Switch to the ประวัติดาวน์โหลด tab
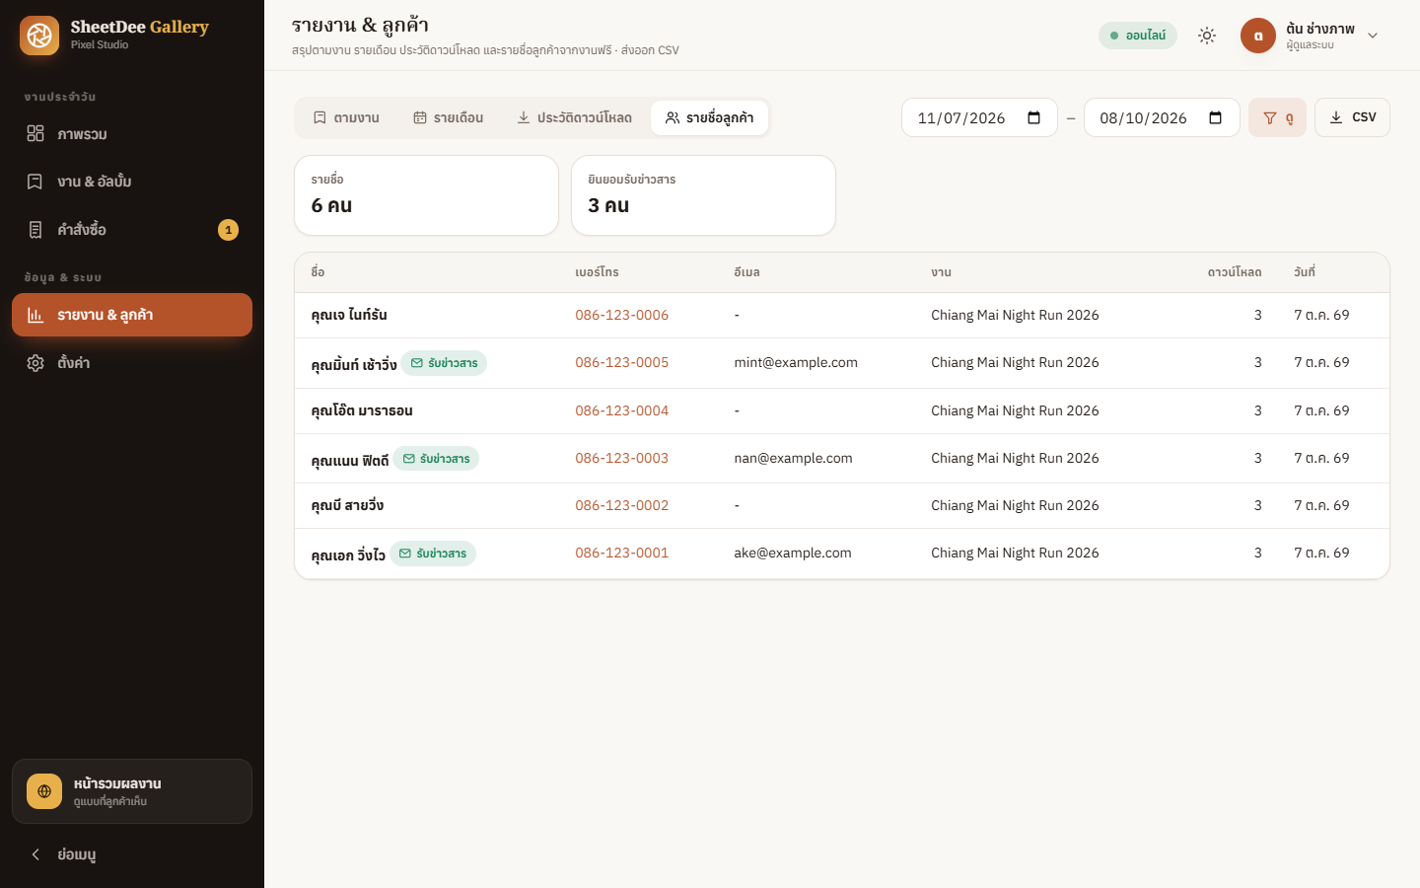1420x888 pixels. click(574, 117)
